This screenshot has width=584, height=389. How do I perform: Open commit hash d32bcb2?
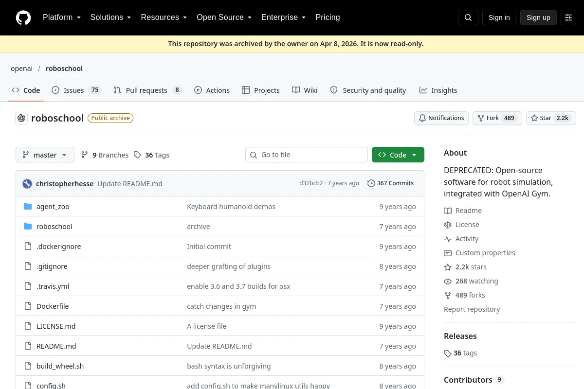pyautogui.click(x=311, y=183)
